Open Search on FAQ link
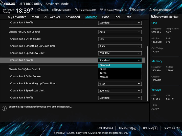Screen dimensions: 182x136 pyautogui.click(x=172, y=128)
